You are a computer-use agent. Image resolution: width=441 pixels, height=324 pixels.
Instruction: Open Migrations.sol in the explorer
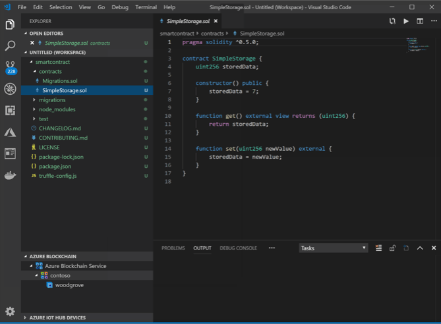(87, 81)
